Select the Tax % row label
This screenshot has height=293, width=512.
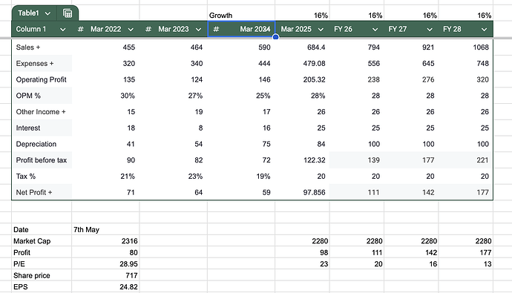pos(26,177)
